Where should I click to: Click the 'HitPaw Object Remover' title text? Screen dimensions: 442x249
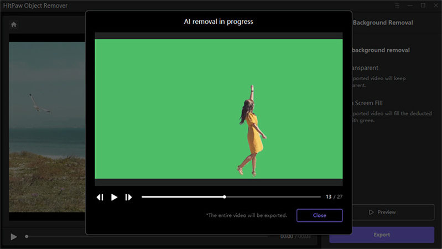[x=35, y=6]
